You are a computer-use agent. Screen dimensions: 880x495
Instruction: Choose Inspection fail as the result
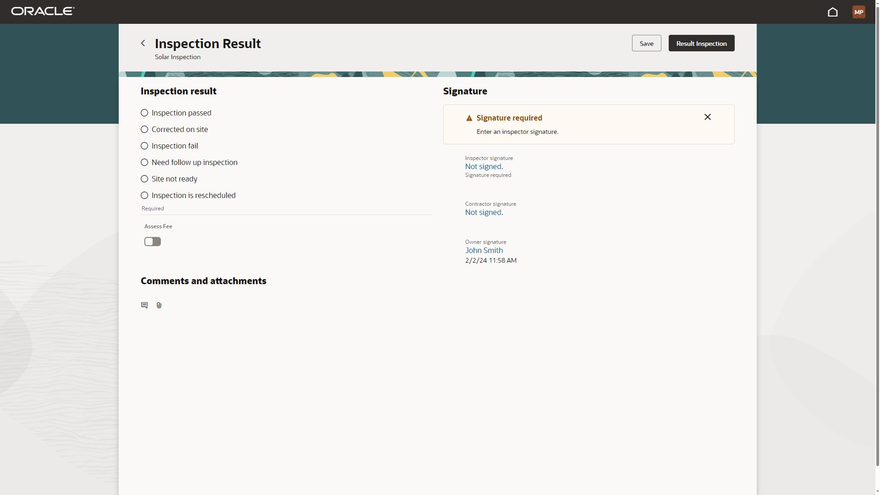144,146
